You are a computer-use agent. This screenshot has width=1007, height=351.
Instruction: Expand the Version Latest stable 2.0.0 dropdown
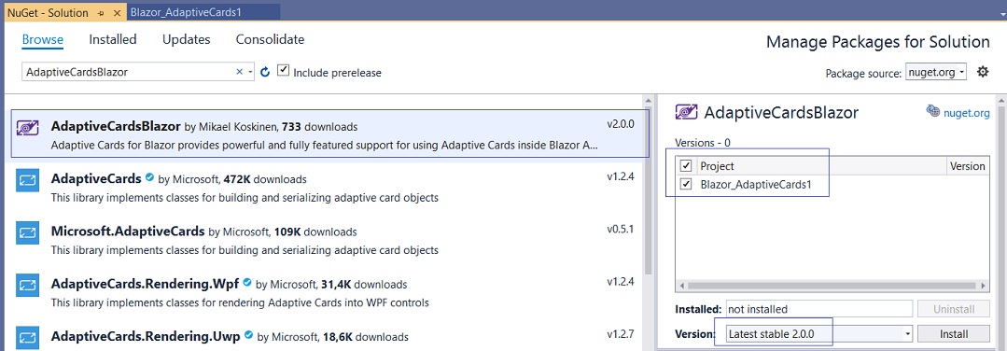819,334
